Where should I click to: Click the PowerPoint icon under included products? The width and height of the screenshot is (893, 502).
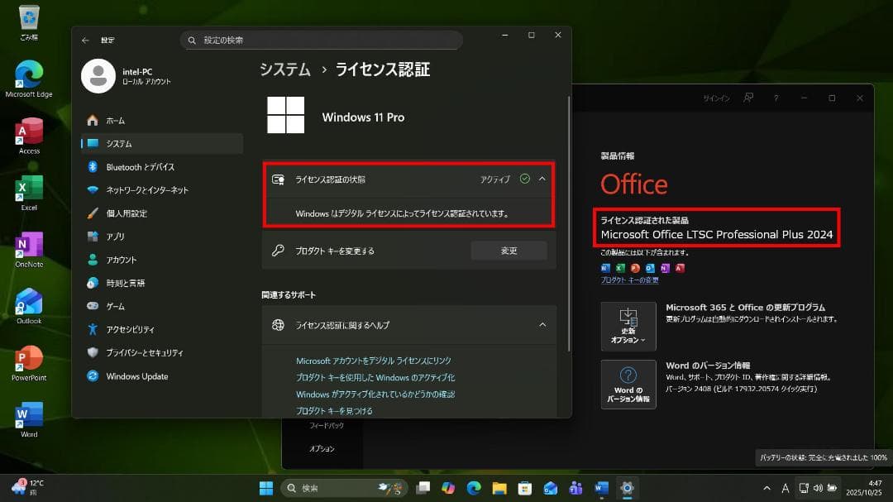pyautogui.click(x=634, y=267)
